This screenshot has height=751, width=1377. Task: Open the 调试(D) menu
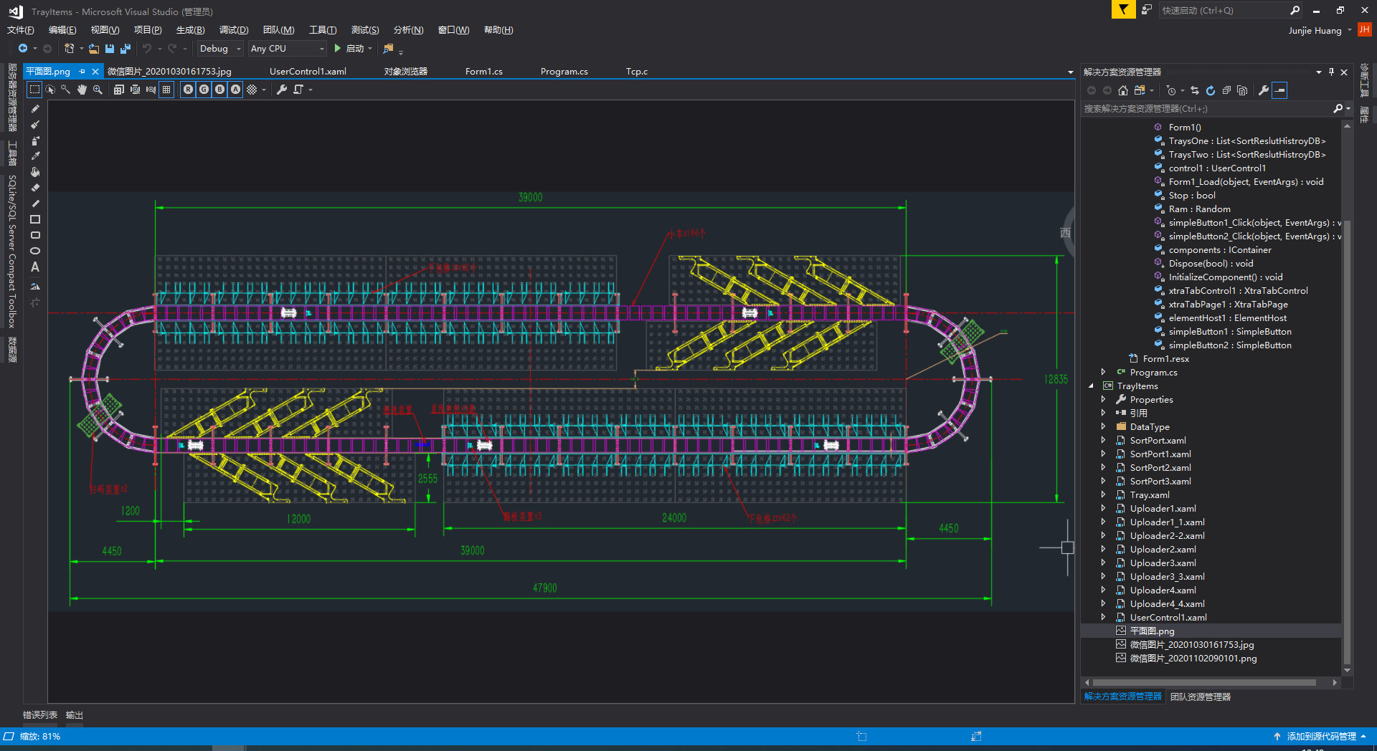234,30
